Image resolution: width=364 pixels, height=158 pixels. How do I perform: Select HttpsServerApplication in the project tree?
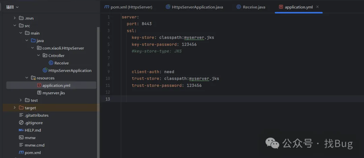click(x=70, y=70)
